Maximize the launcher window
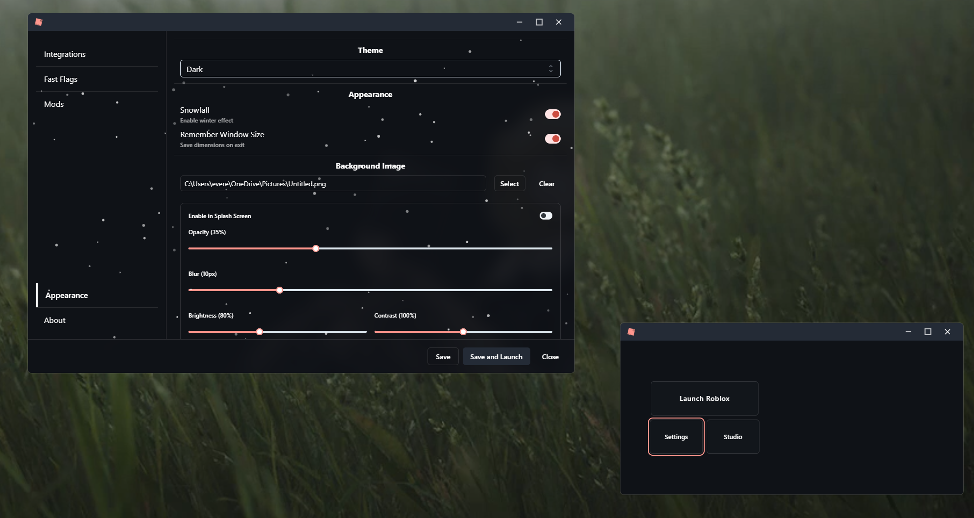The width and height of the screenshot is (974, 518). pos(928,332)
